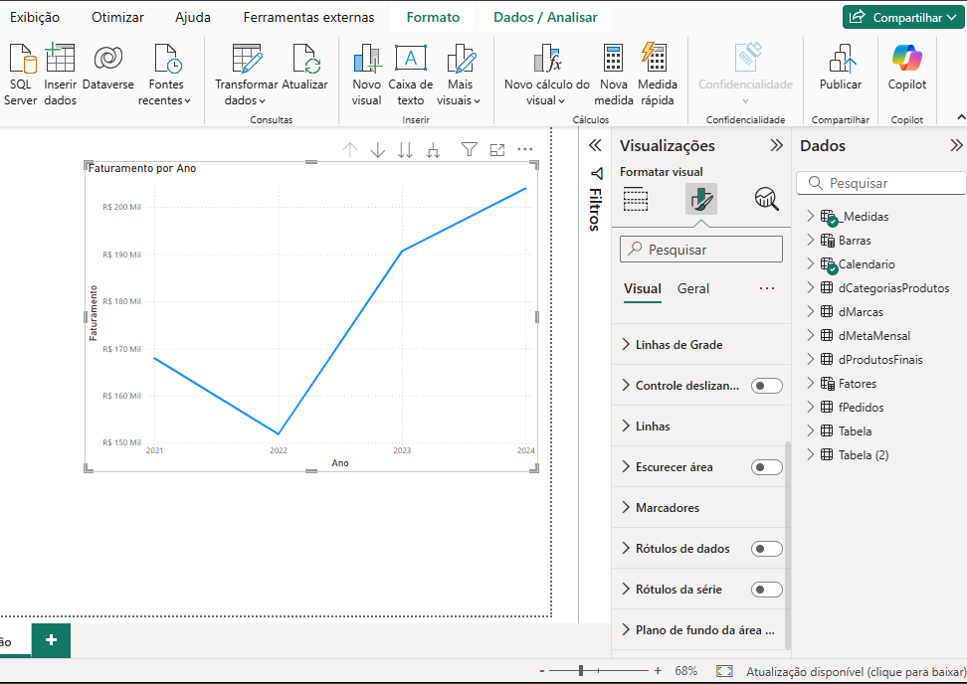Zoom in with the plus button
Image resolution: width=967 pixels, height=684 pixels.
coord(658,670)
